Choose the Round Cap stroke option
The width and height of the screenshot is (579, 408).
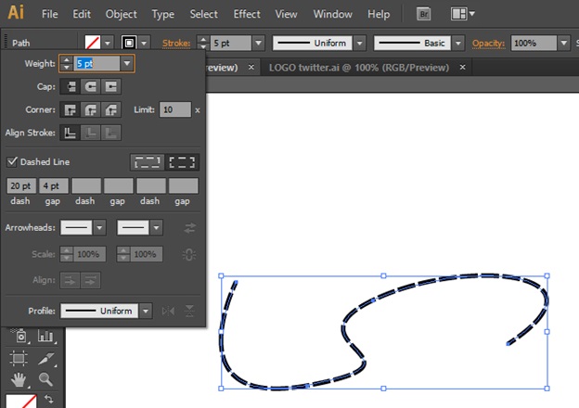92,86
